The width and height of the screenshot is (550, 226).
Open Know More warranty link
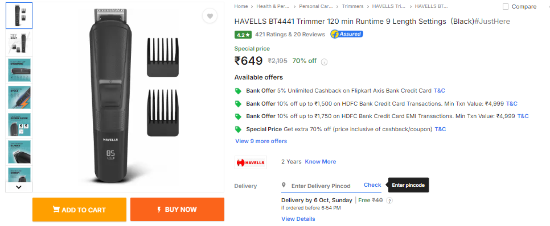pyautogui.click(x=320, y=162)
